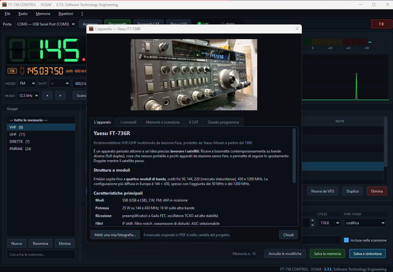Open the PASSO 12.5 kHz dropdown
The height and width of the screenshot is (272, 393).
click(x=28, y=95)
